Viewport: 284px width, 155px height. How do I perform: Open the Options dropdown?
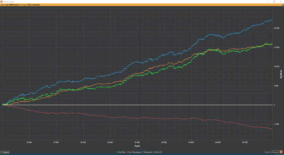coord(5,152)
